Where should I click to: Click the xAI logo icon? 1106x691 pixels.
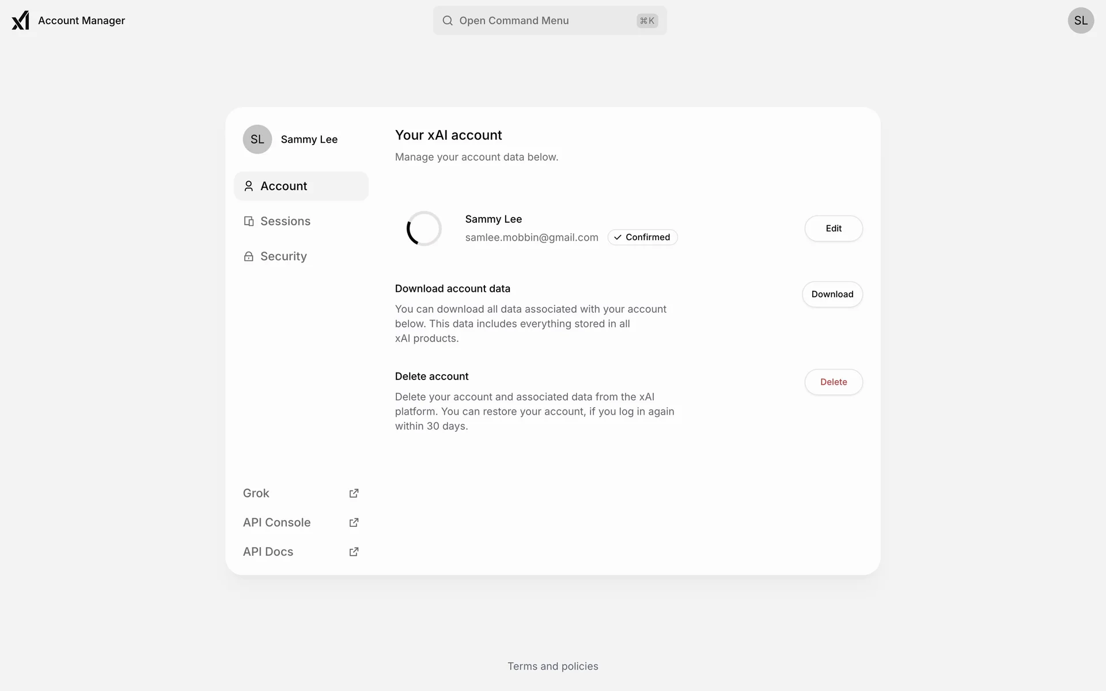20,21
